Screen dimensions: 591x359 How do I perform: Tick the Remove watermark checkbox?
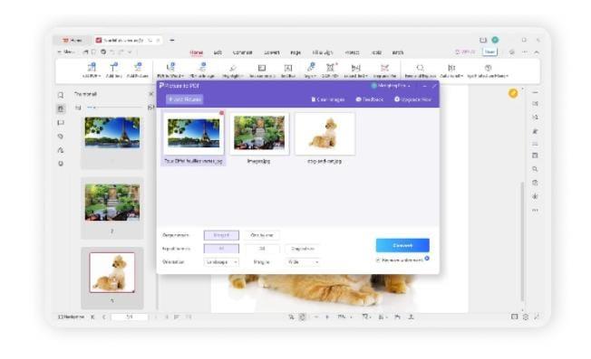click(x=378, y=260)
